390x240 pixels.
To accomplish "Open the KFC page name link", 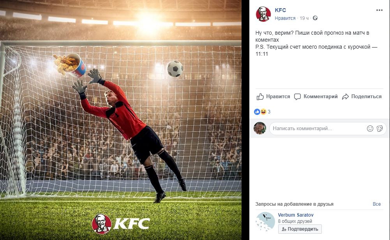I will click(x=280, y=10).
